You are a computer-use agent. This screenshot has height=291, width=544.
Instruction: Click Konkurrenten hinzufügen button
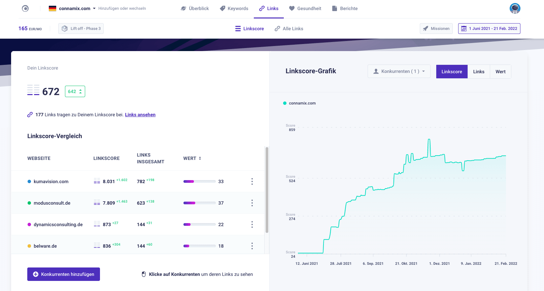pos(64,274)
